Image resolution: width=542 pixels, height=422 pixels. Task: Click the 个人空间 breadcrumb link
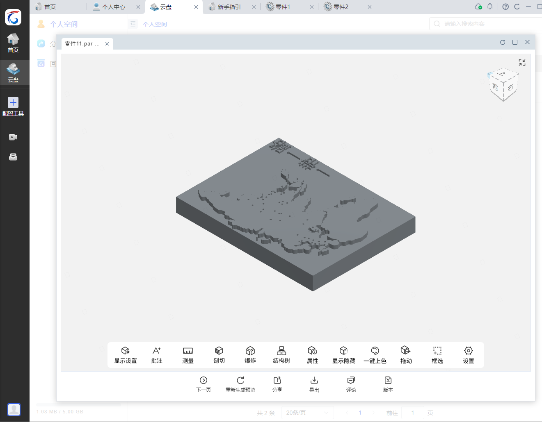(155, 24)
